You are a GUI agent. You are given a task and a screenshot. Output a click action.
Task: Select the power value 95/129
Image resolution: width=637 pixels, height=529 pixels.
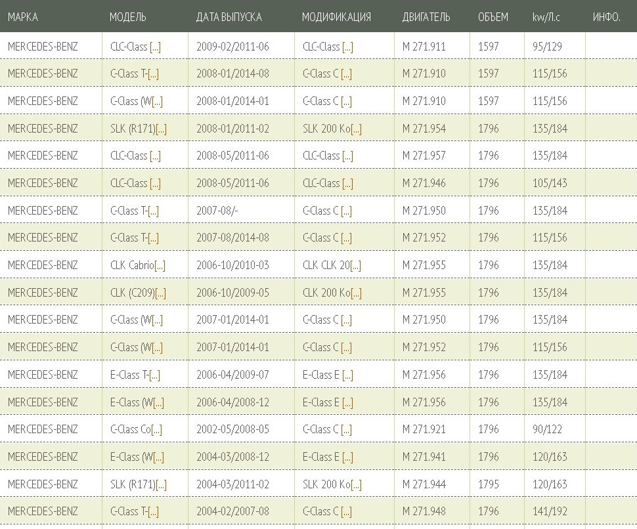point(547,47)
